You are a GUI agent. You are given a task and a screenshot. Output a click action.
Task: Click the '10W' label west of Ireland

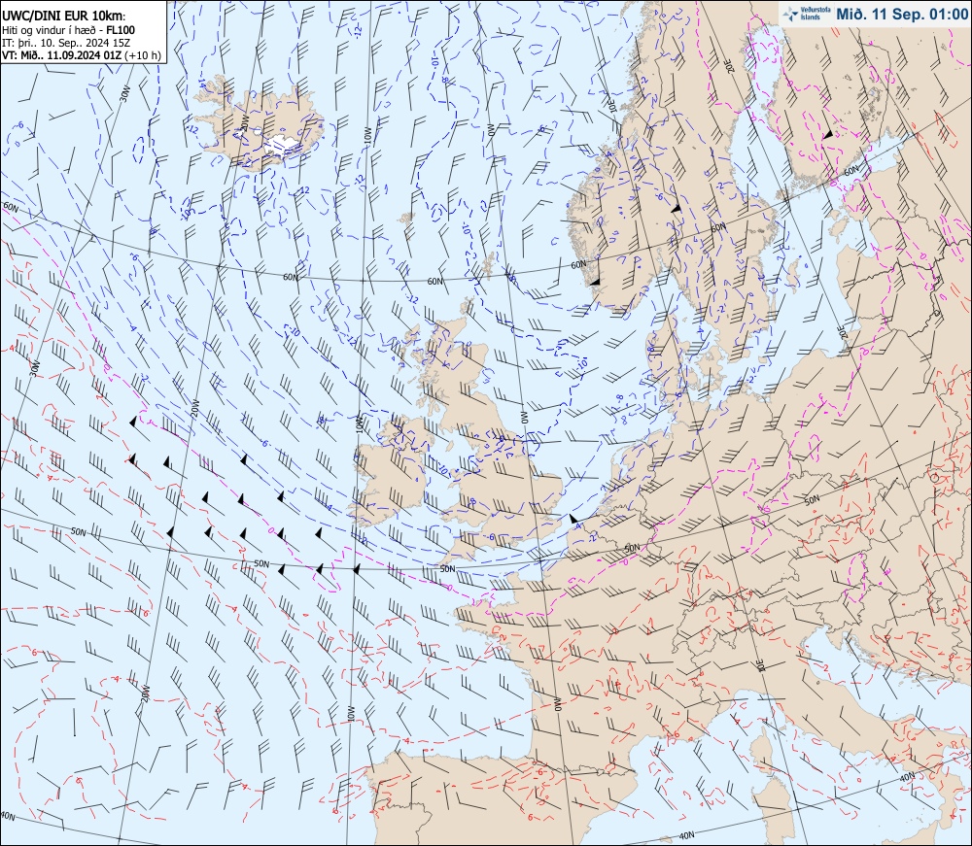coord(359,426)
